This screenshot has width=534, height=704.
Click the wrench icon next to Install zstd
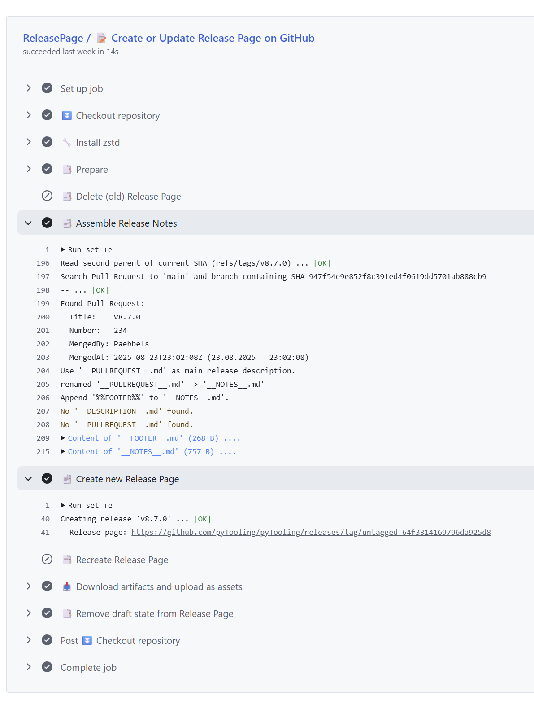click(x=67, y=143)
